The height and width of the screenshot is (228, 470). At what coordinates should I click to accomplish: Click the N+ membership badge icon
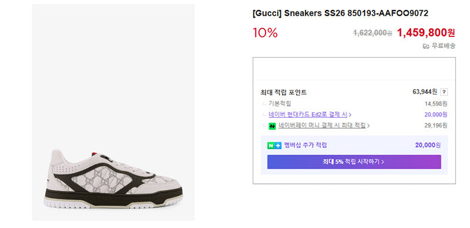coord(274,146)
